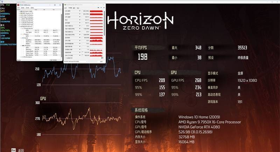Enable the 记录到文件 checkbox in GPU-Z
This screenshot has width=280, height=152.
(x=65, y=58)
